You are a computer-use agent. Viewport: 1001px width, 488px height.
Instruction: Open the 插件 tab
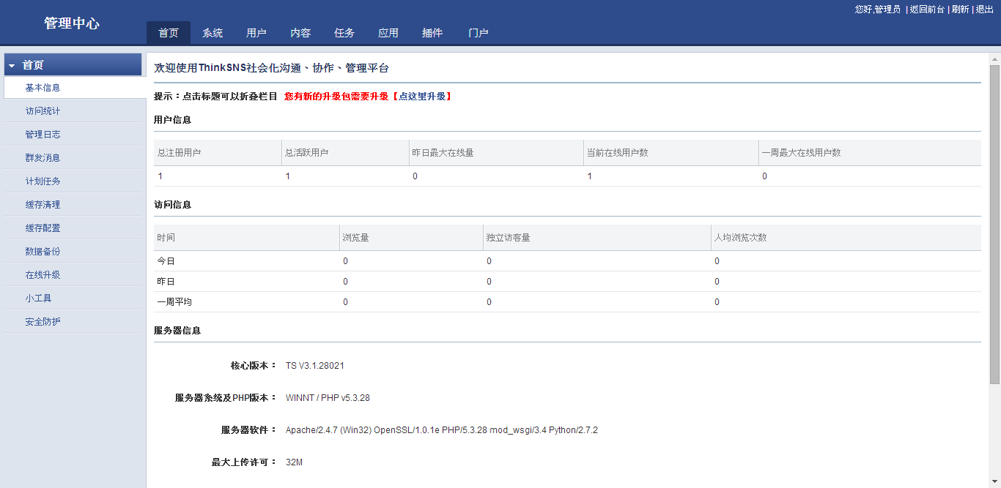click(x=432, y=33)
